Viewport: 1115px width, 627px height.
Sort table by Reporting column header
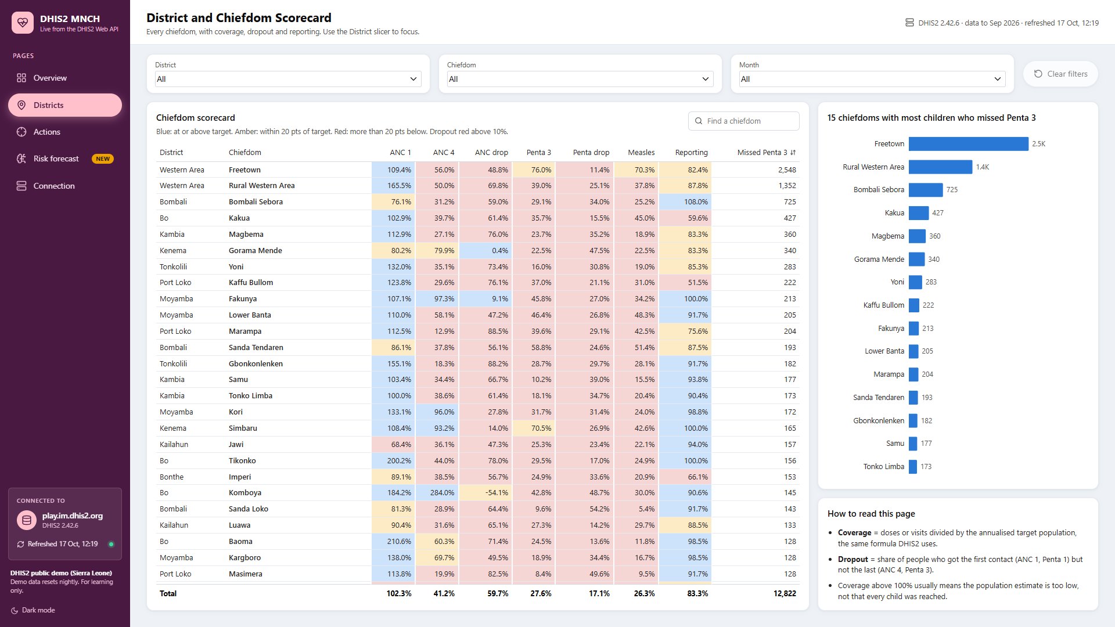[691, 153]
